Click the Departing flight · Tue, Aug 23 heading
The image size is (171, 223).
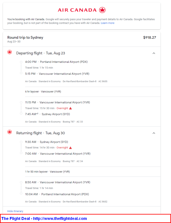coord(41,53)
